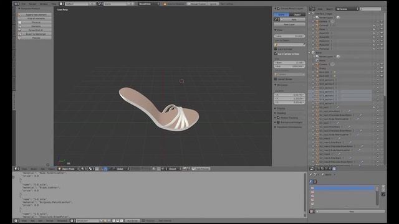Image resolution: width=399 pixels, height=224 pixels.
Task: Select the sandal model in the viewport
Action: click(x=159, y=110)
